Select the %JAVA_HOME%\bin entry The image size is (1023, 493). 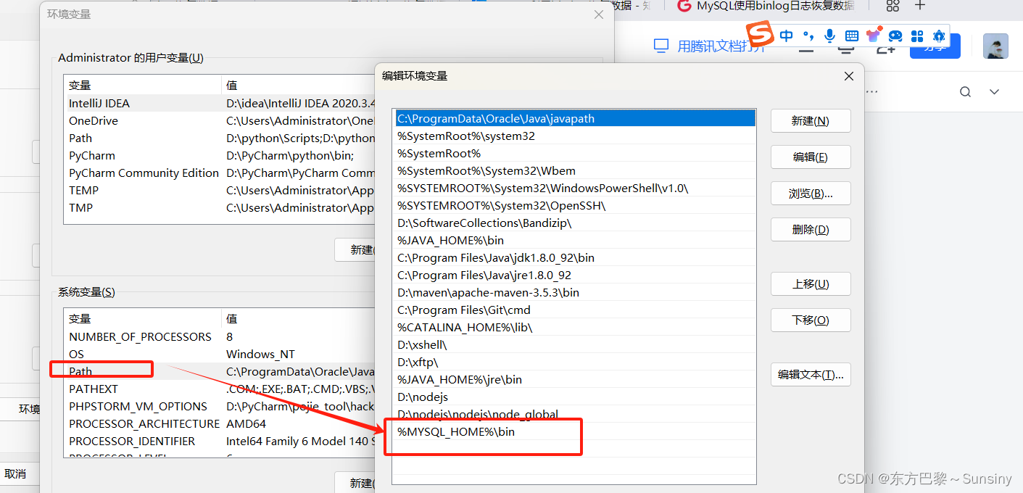pyautogui.click(x=576, y=241)
